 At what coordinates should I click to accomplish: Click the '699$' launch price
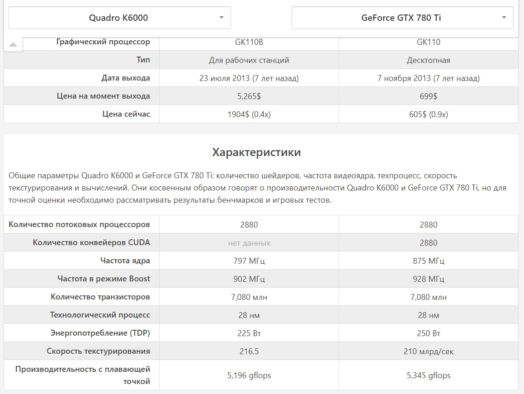[x=429, y=96]
